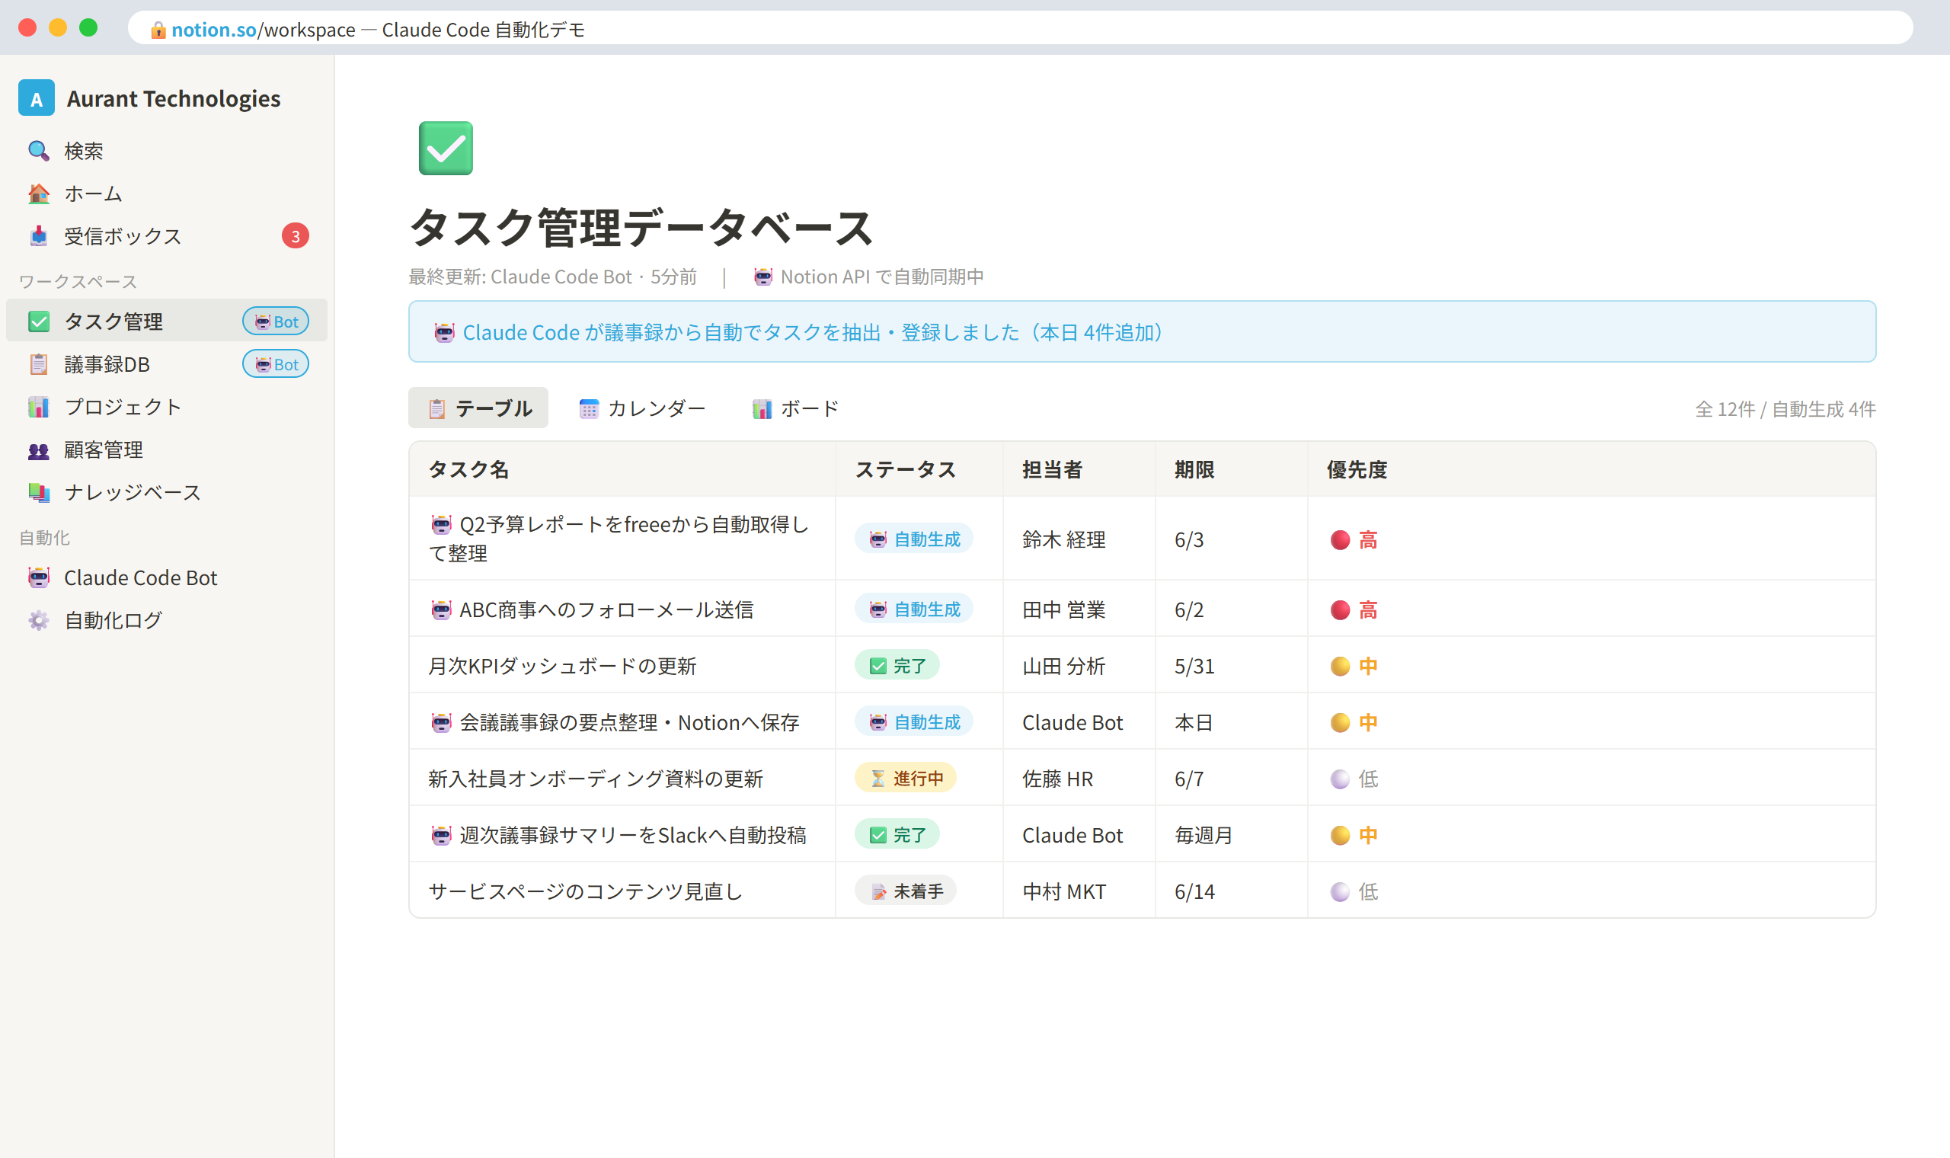This screenshot has height=1158, width=1950.
Task: Click the 完了 status on 週次議事録サマリー row
Action: (x=897, y=835)
